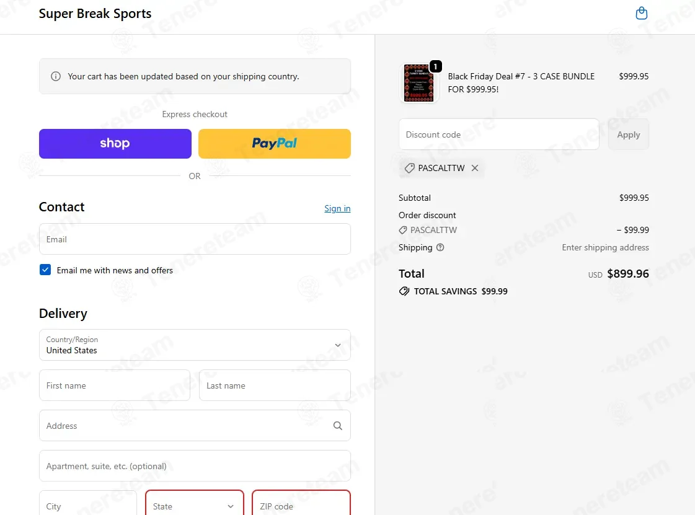Click the Black Friday Deal #7 product title
The height and width of the screenshot is (515, 695).
tap(521, 83)
